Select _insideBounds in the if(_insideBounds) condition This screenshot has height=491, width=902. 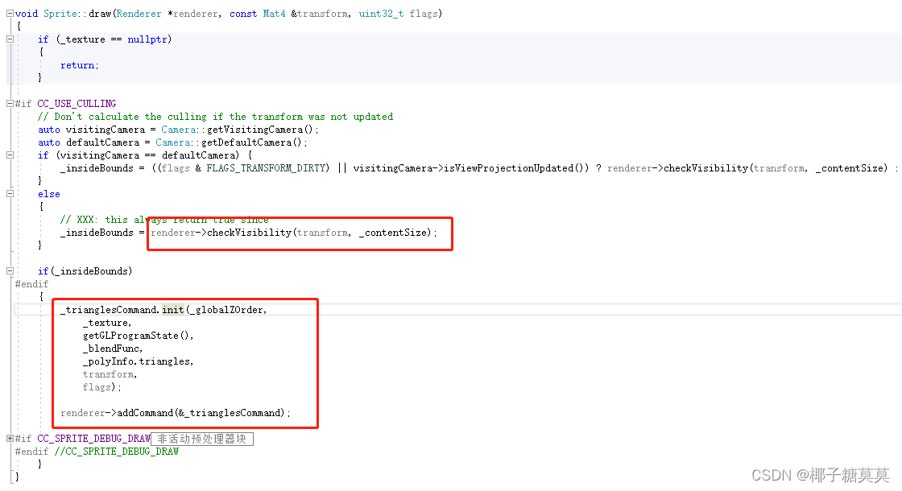92,270
